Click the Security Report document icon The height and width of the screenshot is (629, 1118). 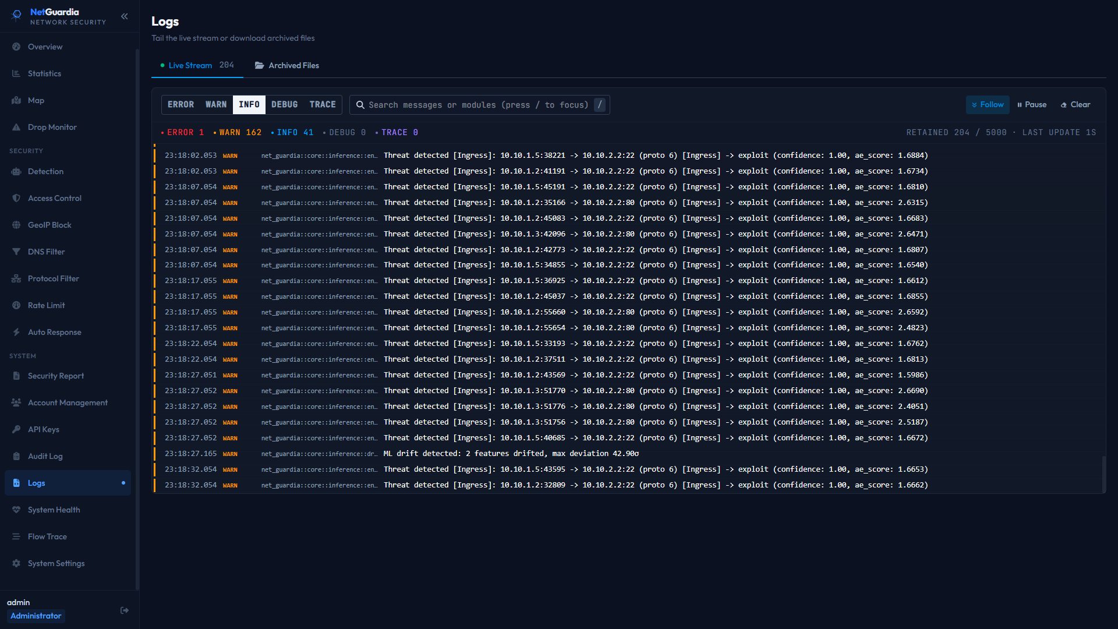pyautogui.click(x=16, y=376)
